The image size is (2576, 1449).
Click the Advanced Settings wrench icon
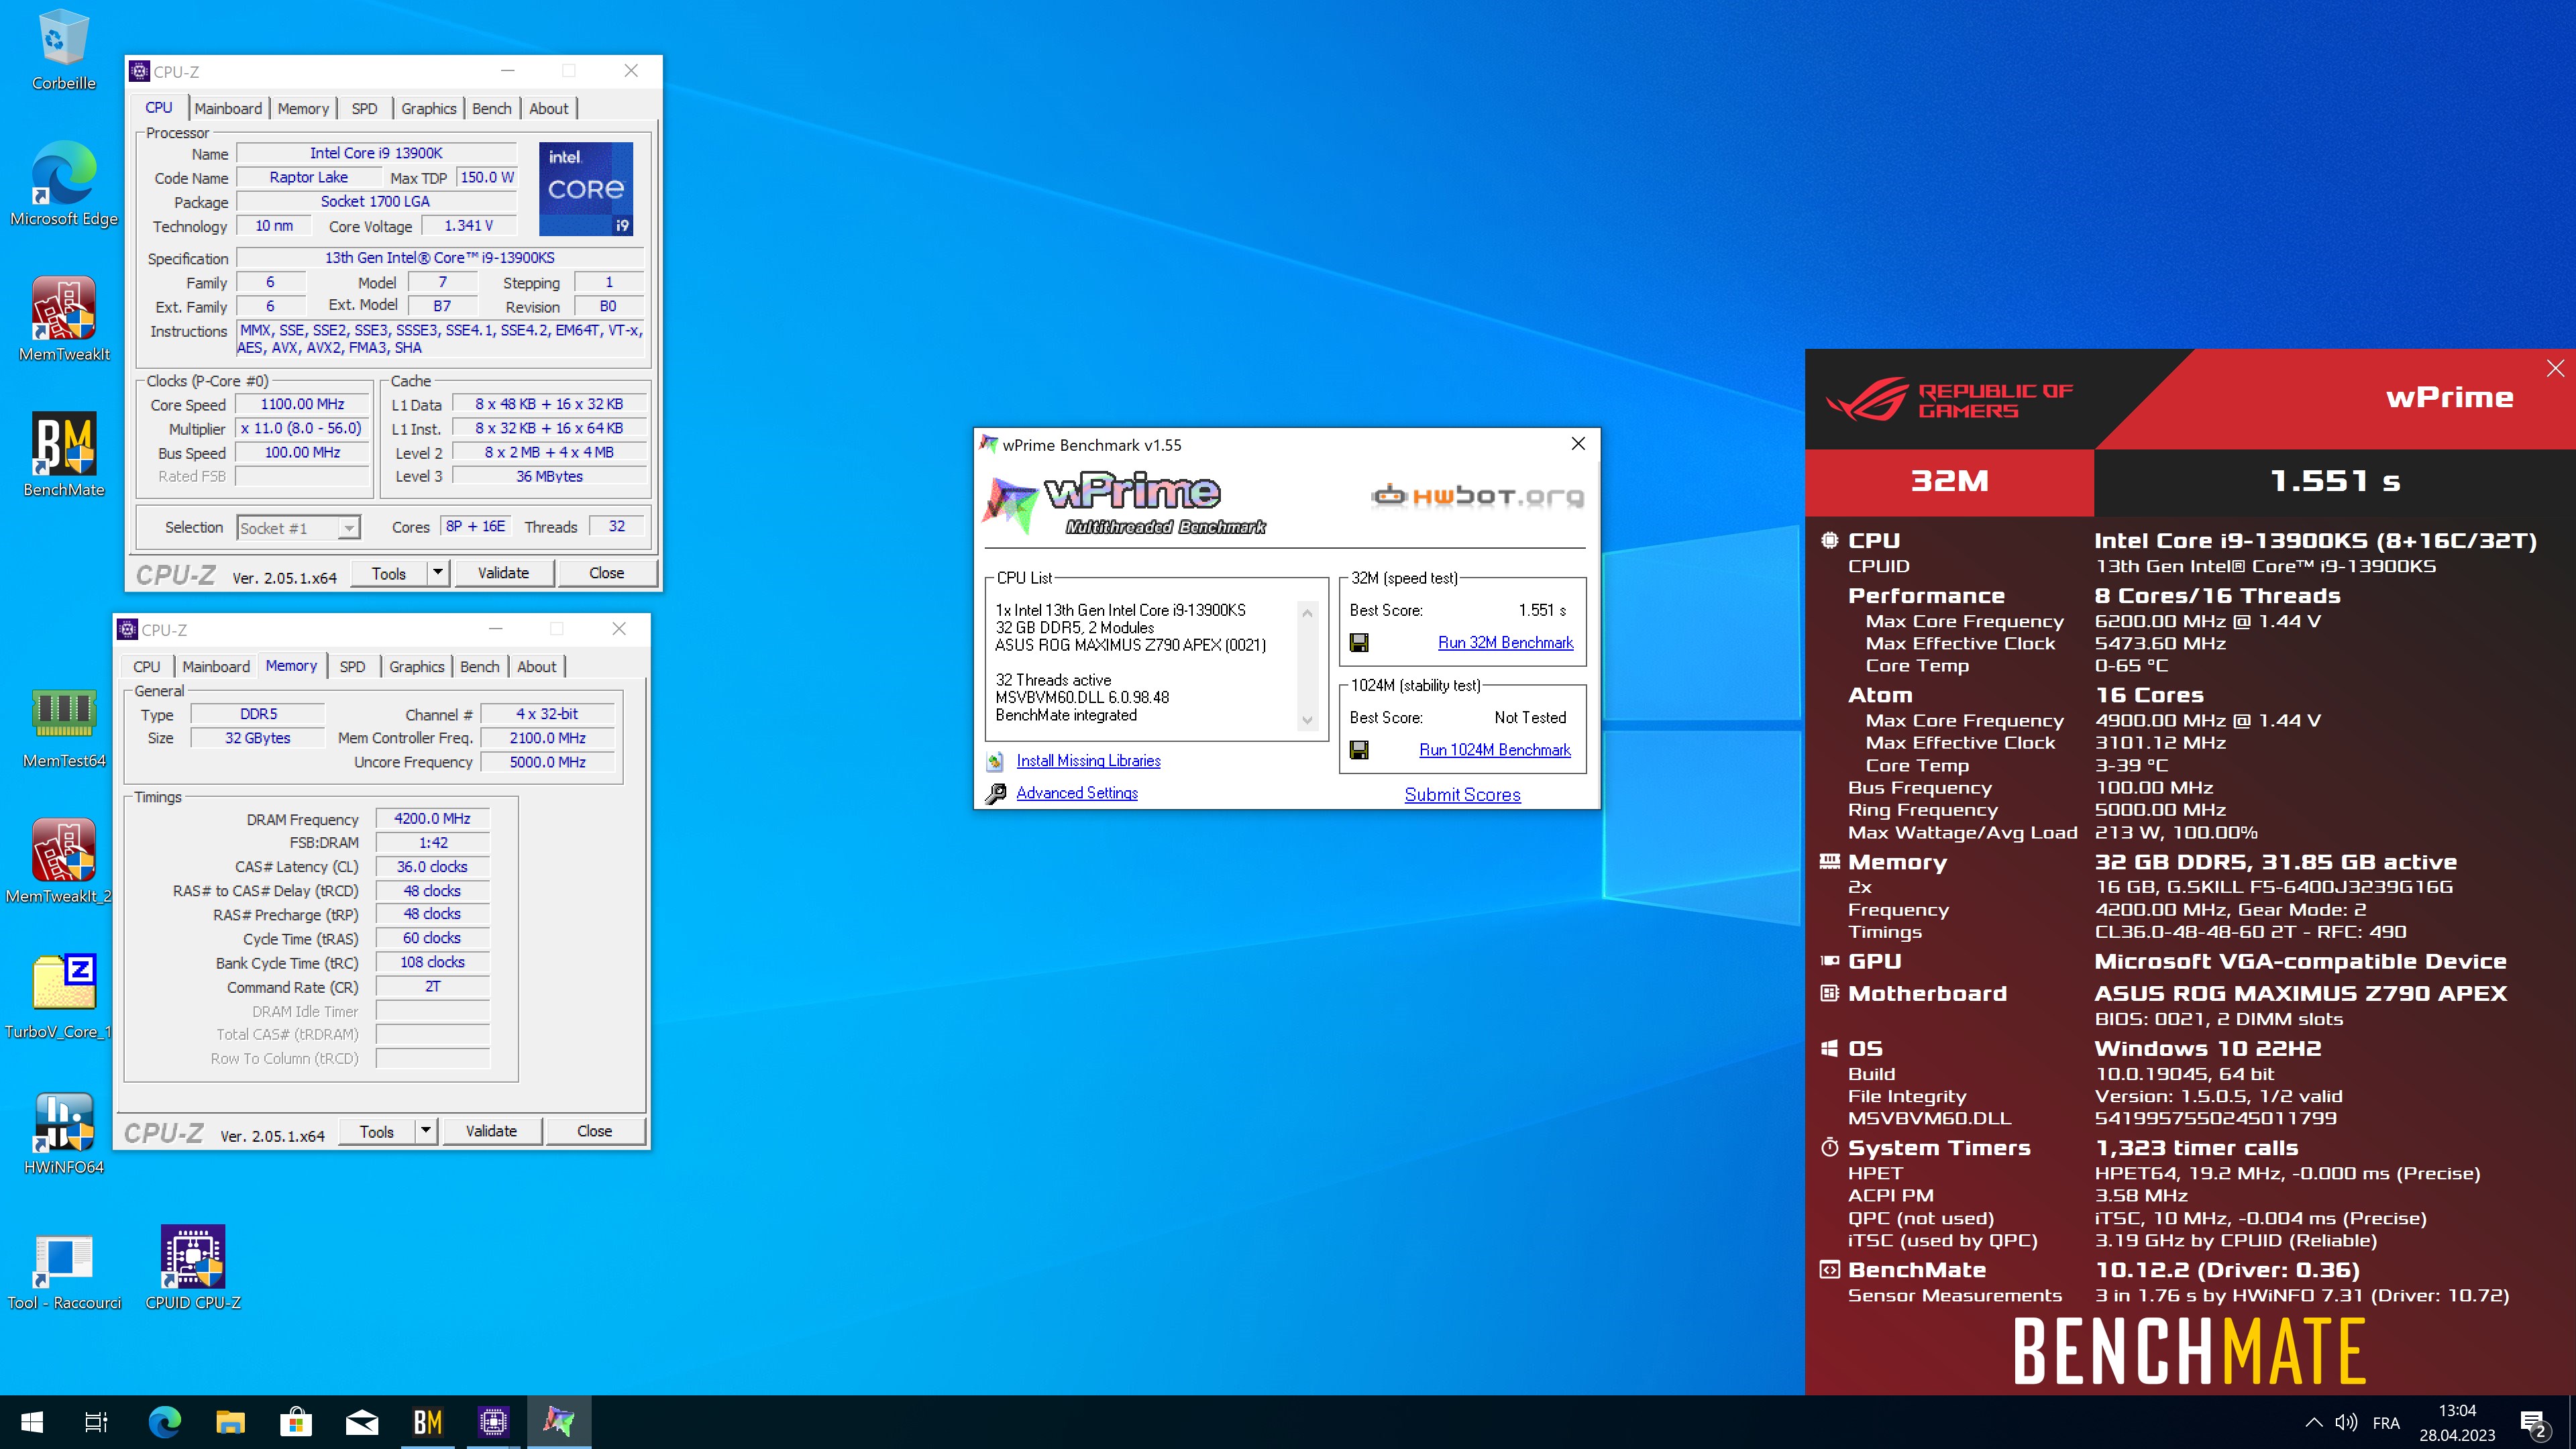click(995, 793)
